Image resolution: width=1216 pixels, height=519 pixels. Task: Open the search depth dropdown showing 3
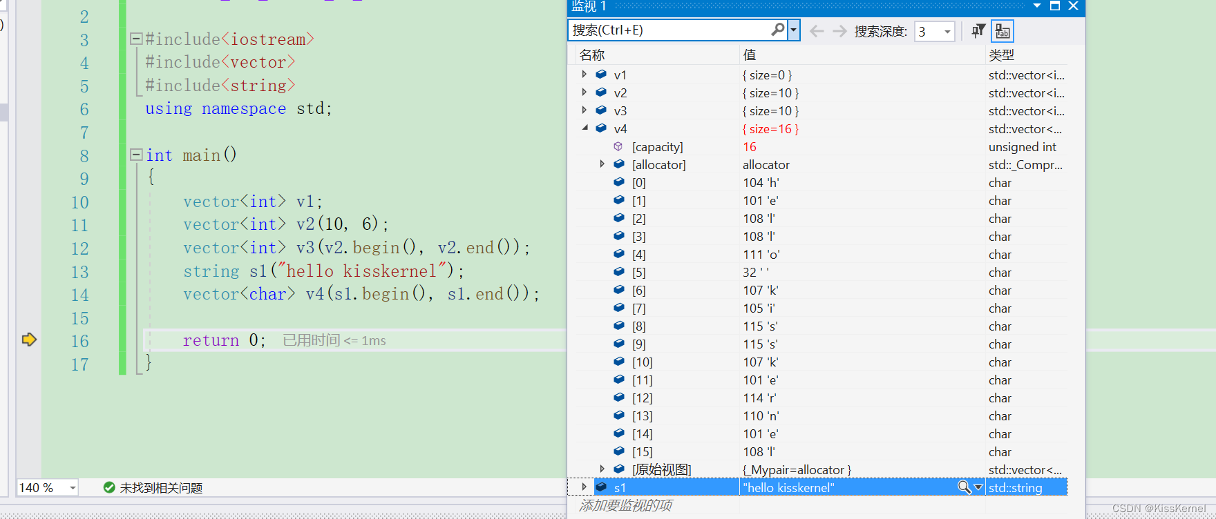pyautogui.click(x=947, y=32)
